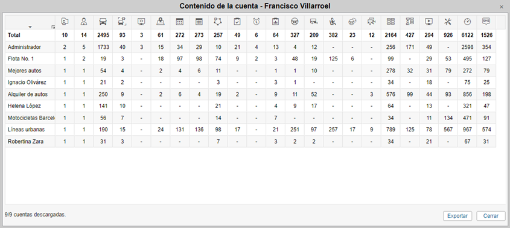
Task: Select the Service intervals wrench icon header
Action: pos(448,22)
